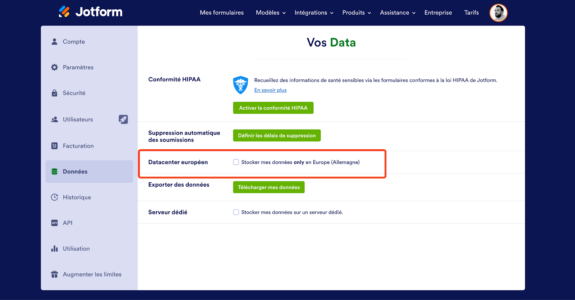Click the Paramètres gear icon
Image resolution: width=575 pixels, height=300 pixels.
point(55,67)
